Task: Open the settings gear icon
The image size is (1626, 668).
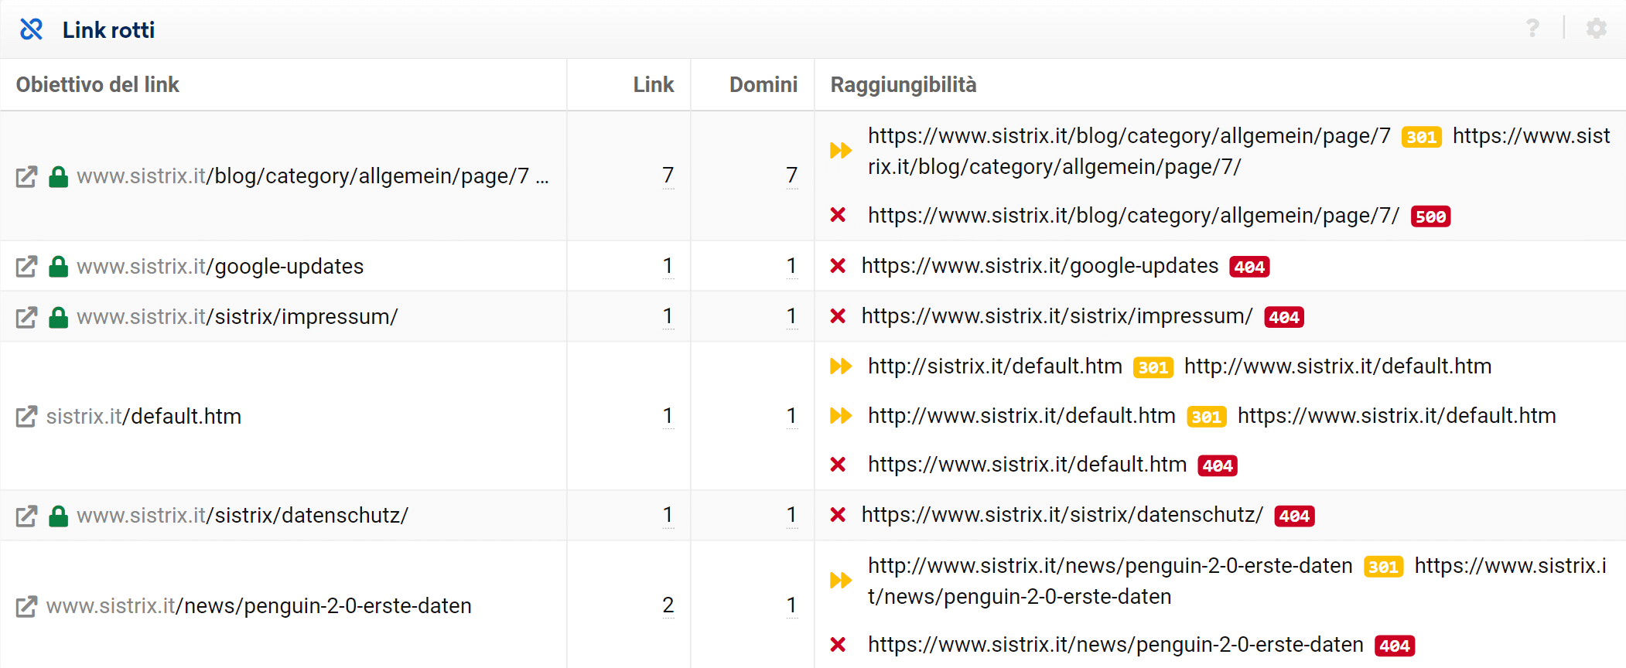Action: (1597, 29)
